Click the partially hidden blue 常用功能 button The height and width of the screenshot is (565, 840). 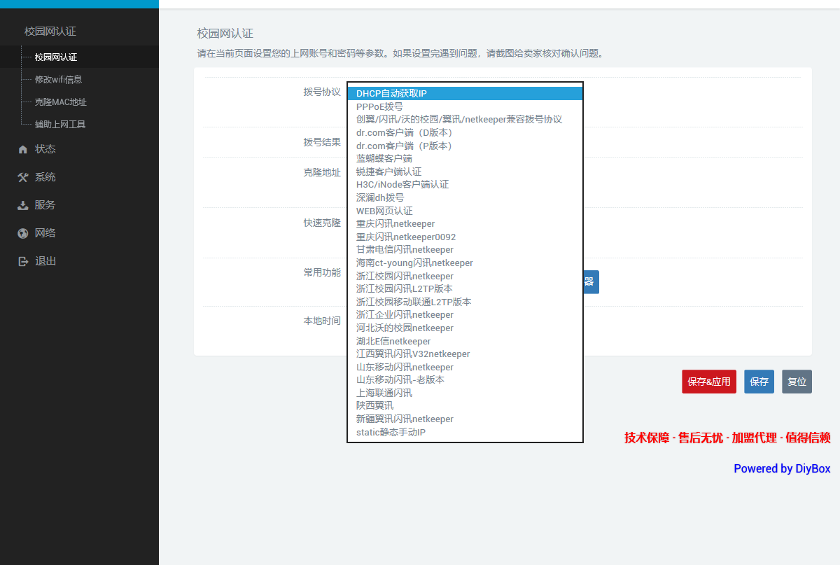pyautogui.click(x=591, y=282)
